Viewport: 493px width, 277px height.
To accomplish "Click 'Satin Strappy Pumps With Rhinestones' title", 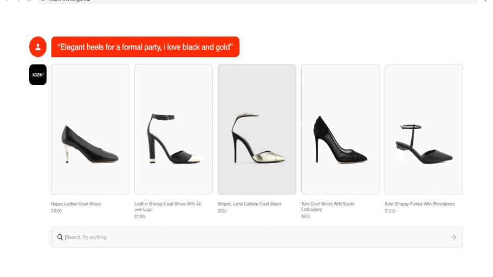I will point(420,204).
